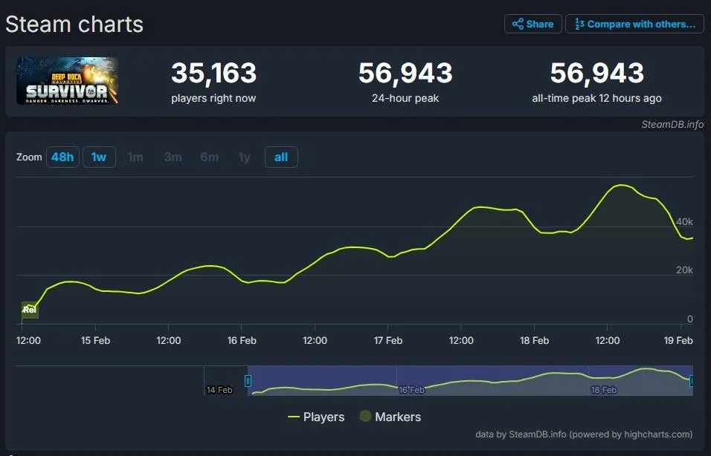This screenshot has height=456, width=711.
Task: Open the Deep Rock Galactic Survivor thumbnail
Action: (67, 81)
